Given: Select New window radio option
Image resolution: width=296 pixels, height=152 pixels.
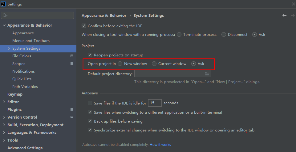Looking at the screenshot, I should tap(120, 64).
